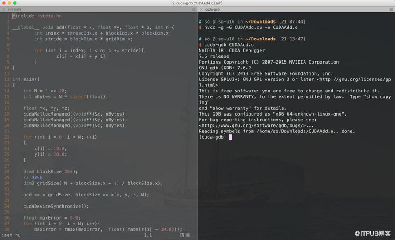This screenshot has width=395, height=240.
Task: Click the 'dim3 gridSize' line
Action: pyautogui.click(x=93, y=183)
